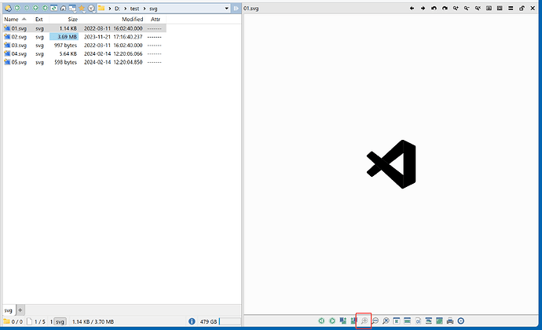
Task: Click the go button after the address bar
Action: click(236, 9)
